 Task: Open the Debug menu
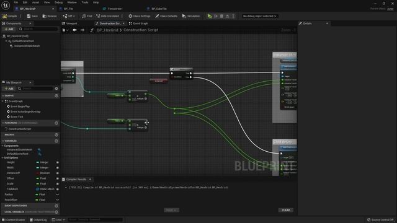point(58,2)
